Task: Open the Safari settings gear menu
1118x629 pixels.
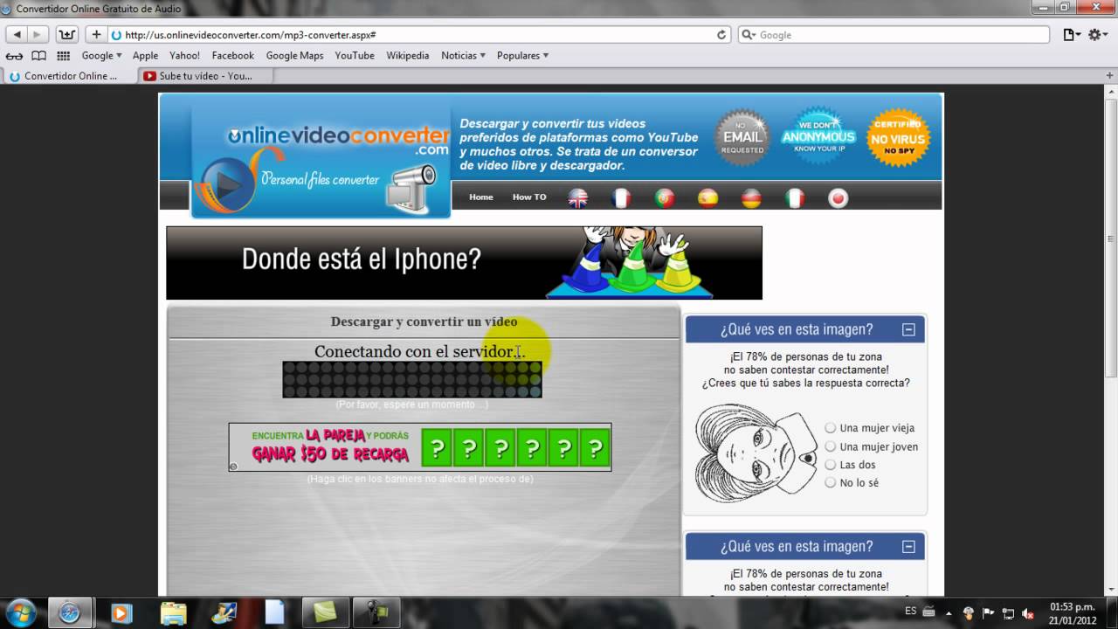Action: (x=1097, y=35)
